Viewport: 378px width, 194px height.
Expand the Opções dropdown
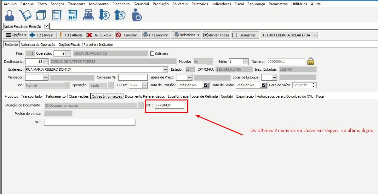click(x=15, y=35)
